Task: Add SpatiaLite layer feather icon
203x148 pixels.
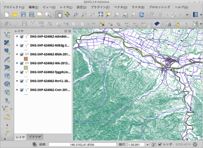Action: click(7, 59)
